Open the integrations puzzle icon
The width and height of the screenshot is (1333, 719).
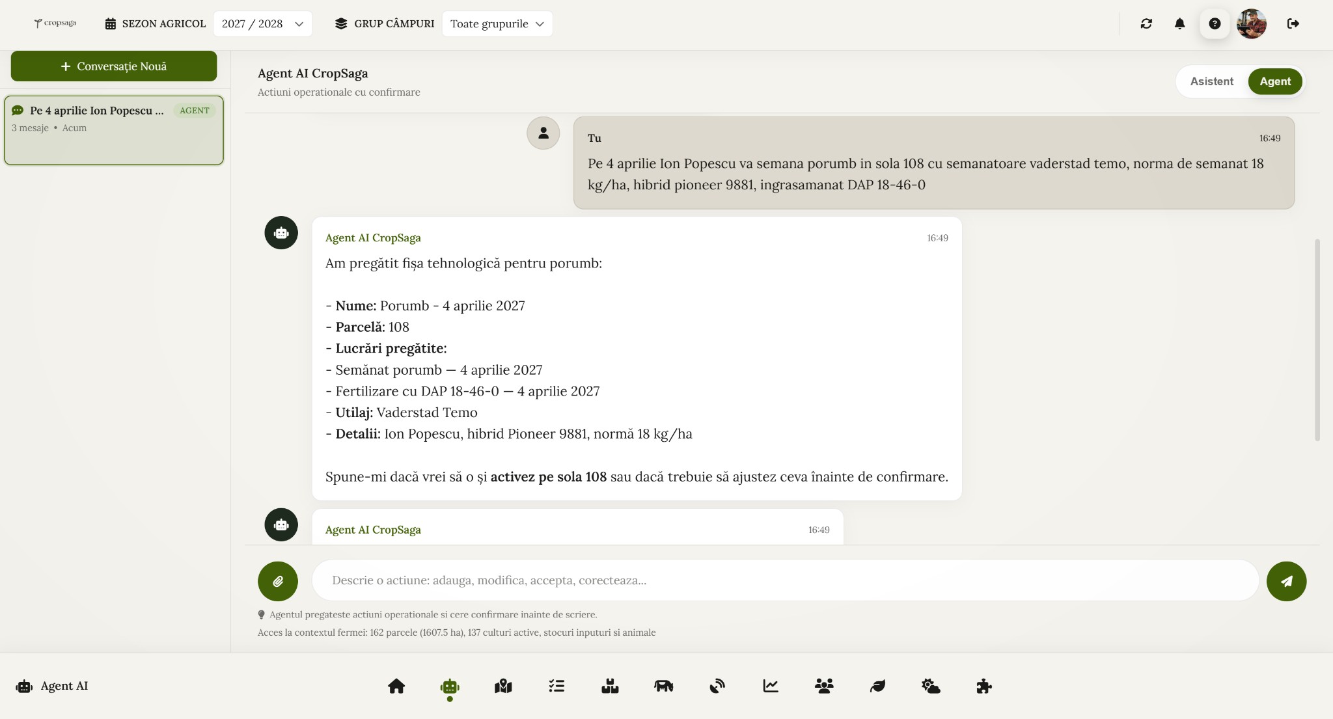click(984, 686)
